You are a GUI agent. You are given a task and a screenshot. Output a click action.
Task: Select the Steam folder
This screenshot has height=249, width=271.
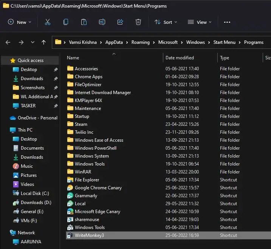[x=81, y=124]
